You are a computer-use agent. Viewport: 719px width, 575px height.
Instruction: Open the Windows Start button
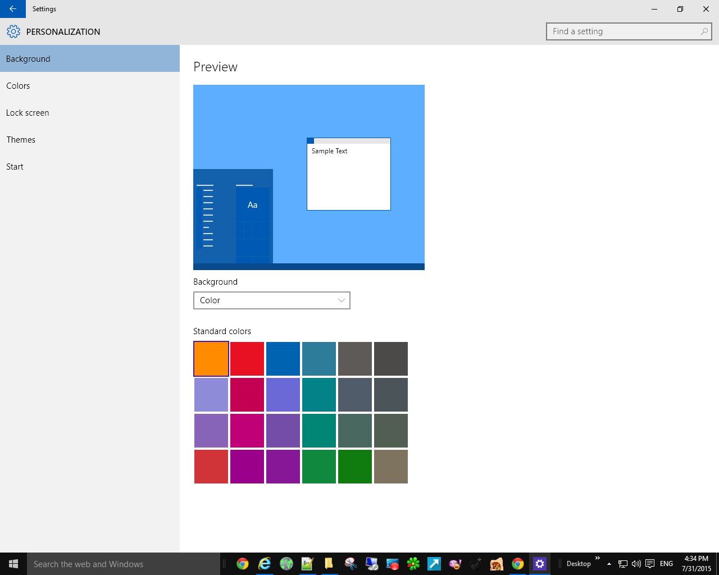13,564
